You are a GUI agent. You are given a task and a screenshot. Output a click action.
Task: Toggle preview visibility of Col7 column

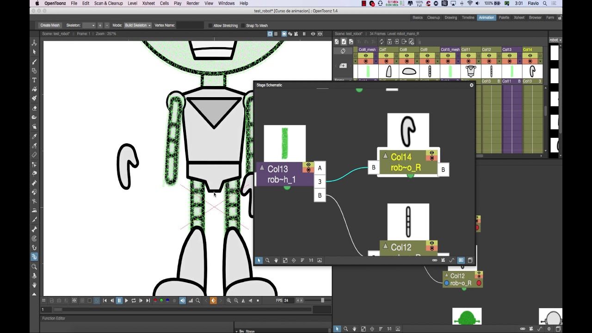tap(386, 55)
